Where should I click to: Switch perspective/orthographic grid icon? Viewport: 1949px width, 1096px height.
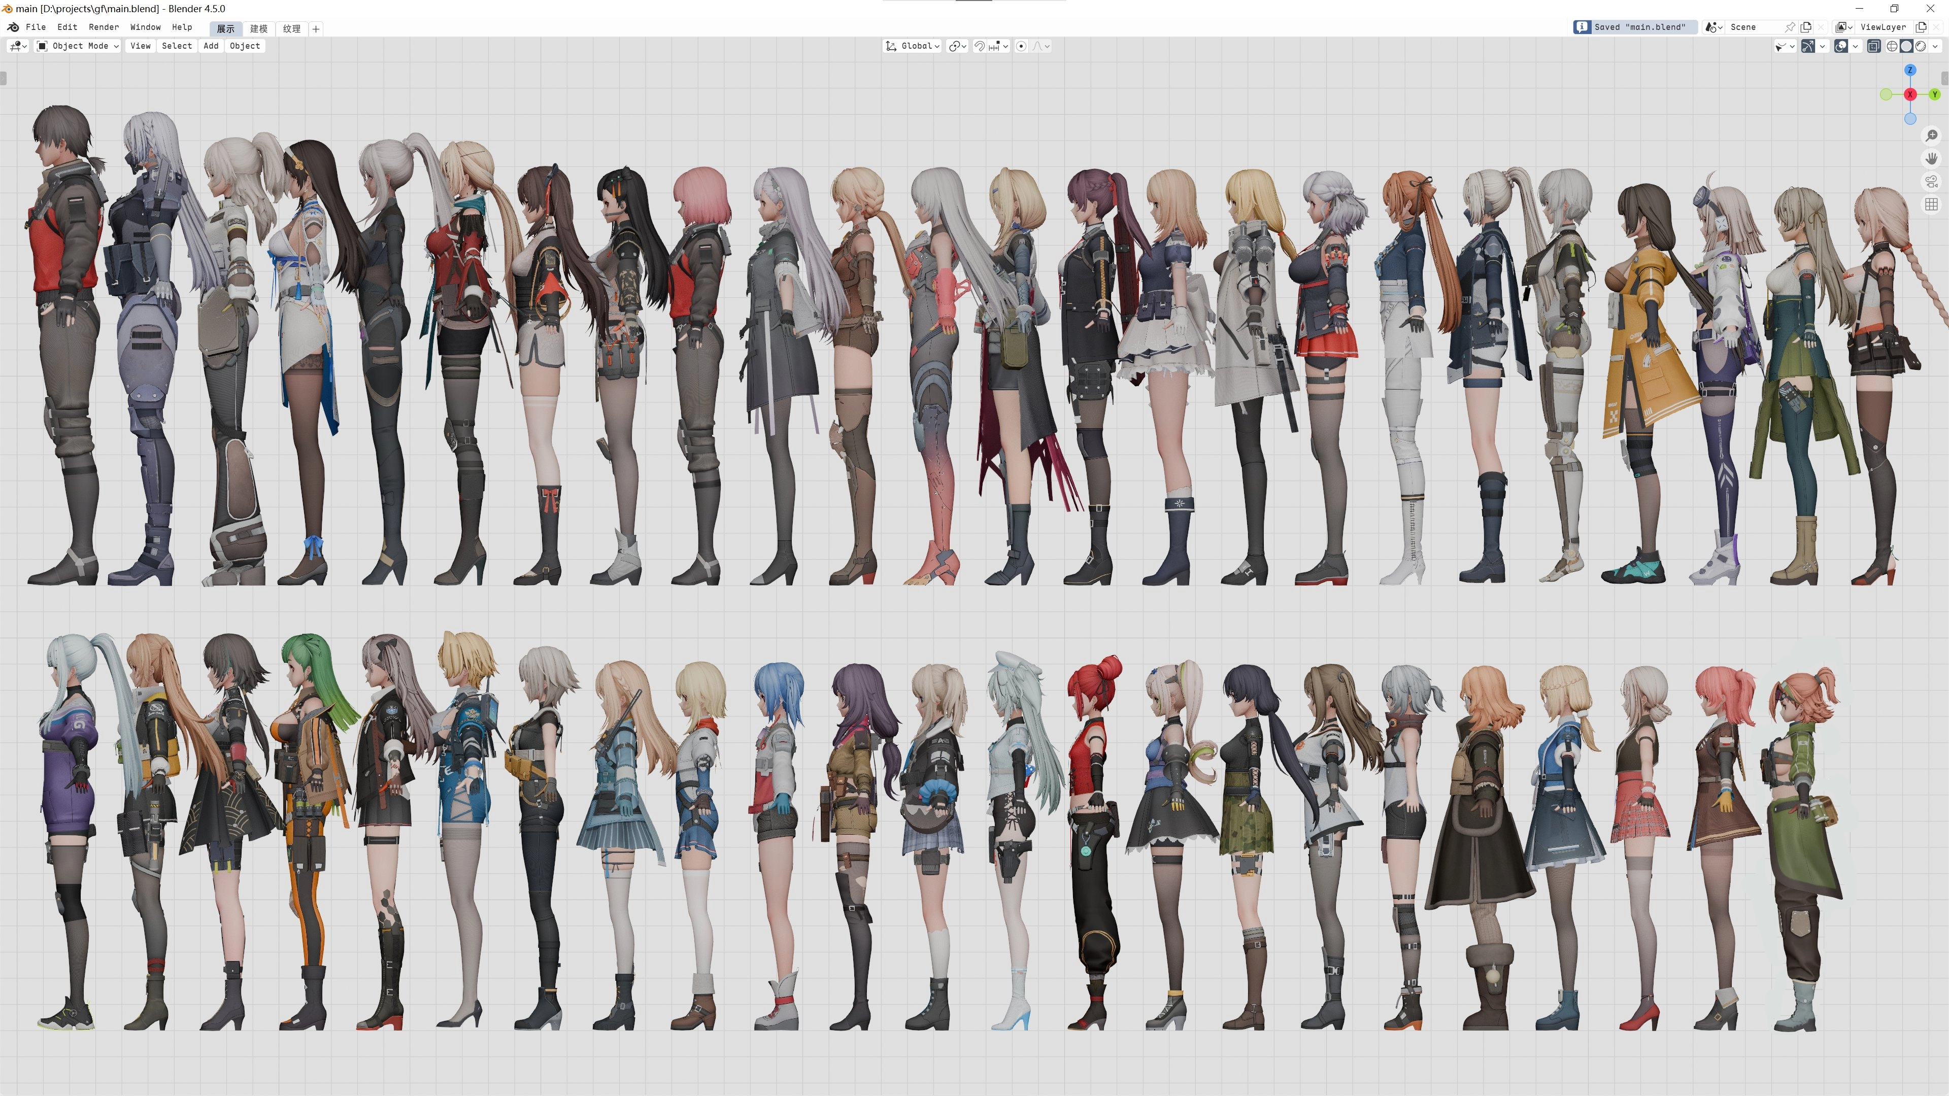1932,204
